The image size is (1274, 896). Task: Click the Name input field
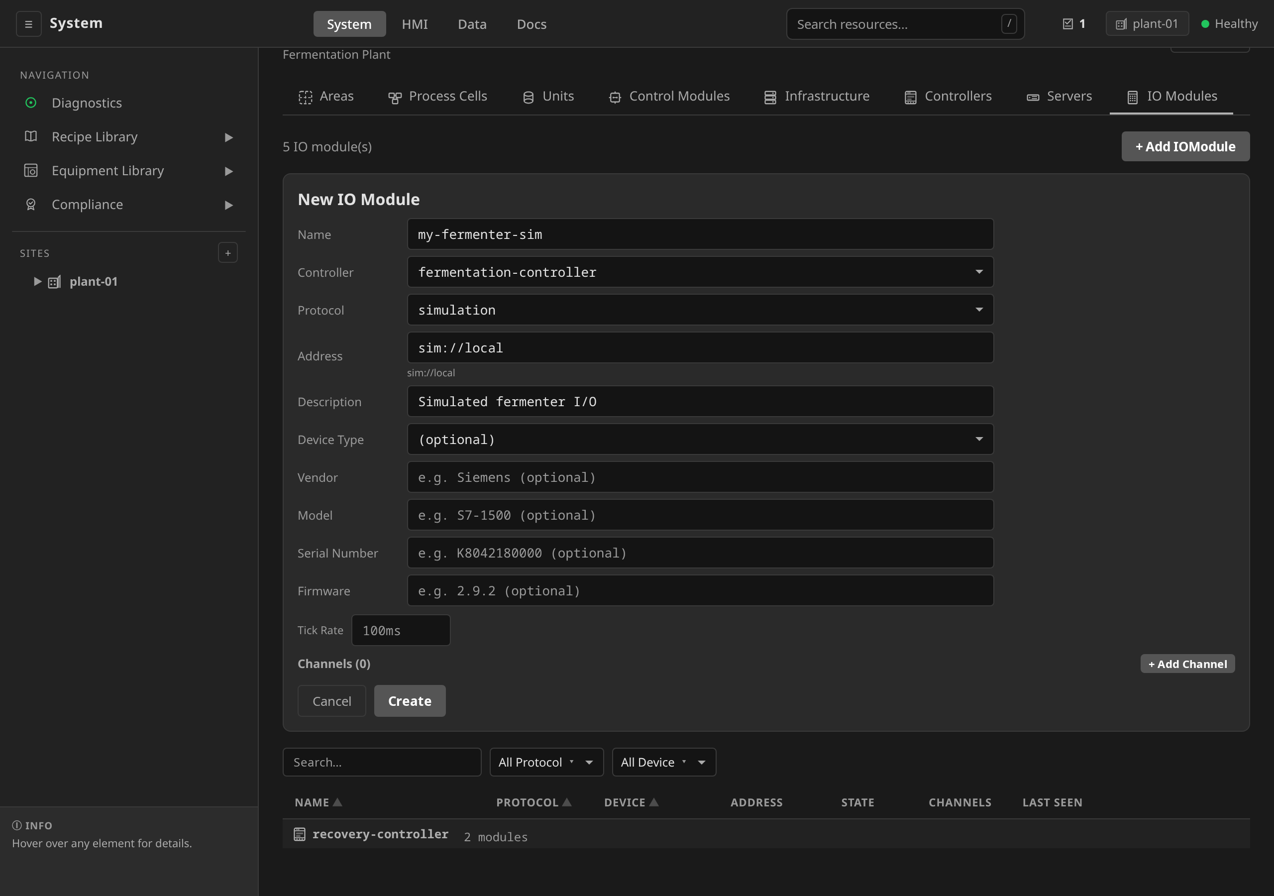coord(700,234)
